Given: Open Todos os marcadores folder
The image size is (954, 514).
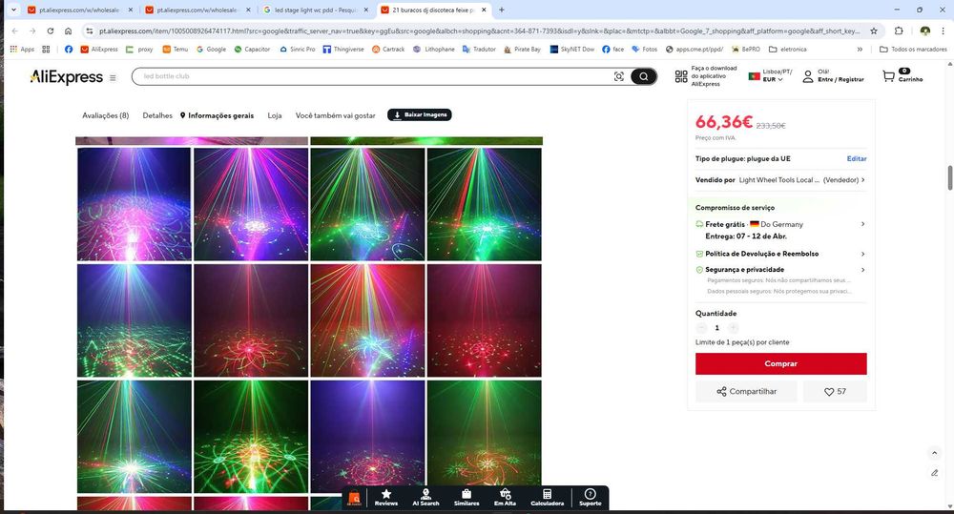Looking at the screenshot, I should click(913, 50).
